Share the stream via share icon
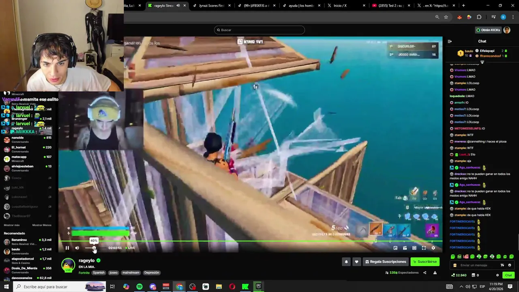The width and height of the screenshot is (519, 292). (x=425, y=273)
